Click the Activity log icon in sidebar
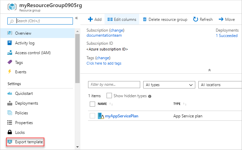This screenshot has height=150, width=242. (10, 43)
